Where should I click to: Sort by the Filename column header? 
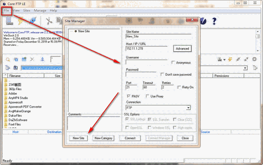coord(26,76)
